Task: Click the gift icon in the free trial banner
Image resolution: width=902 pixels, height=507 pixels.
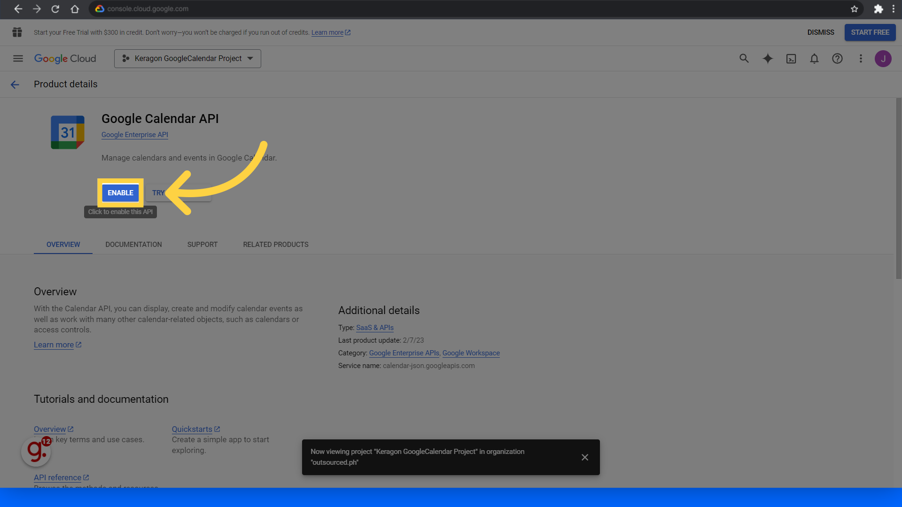Action: pyautogui.click(x=17, y=32)
